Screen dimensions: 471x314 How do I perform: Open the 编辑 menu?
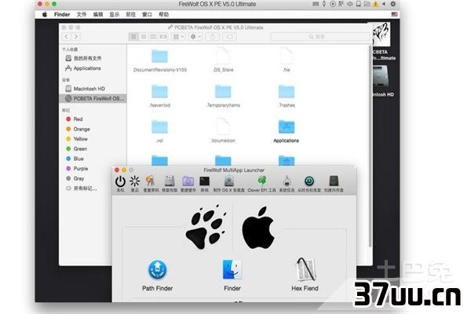(98, 14)
